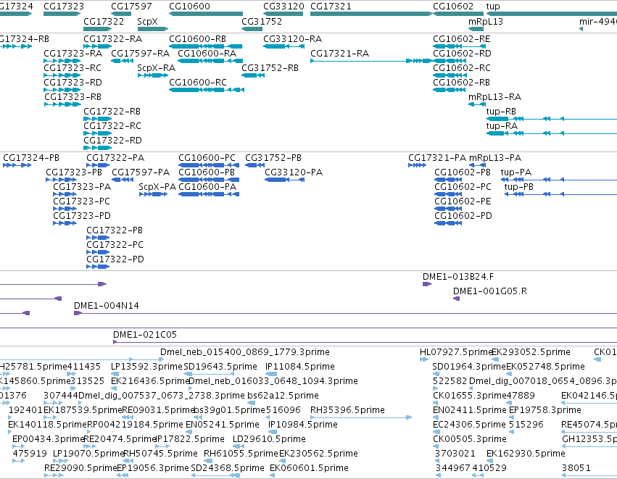Viewport: 617px width, 479px height.
Task: Select the ScpX gene label
Action: coord(148,21)
